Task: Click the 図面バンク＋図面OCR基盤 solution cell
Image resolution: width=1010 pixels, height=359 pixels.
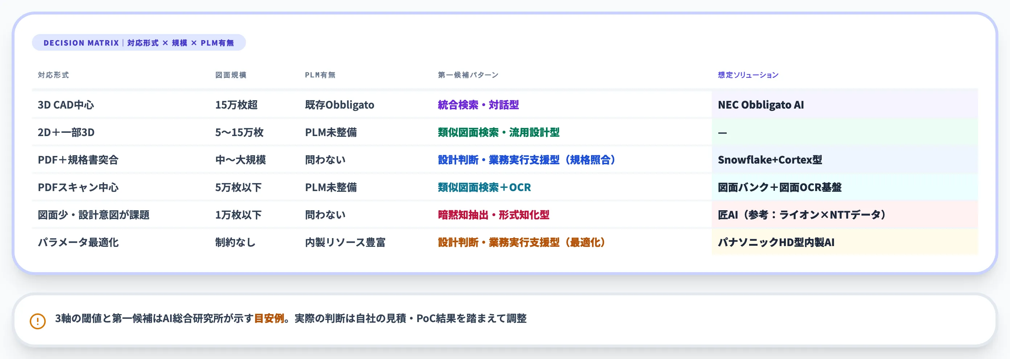Action: [845, 187]
